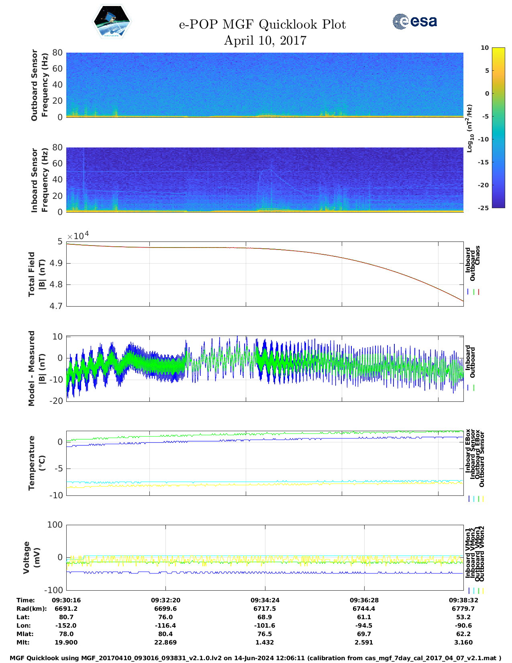512x663 pixels.
Task: Click inside the Voltage plot area
Action: (x=265, y=557)
